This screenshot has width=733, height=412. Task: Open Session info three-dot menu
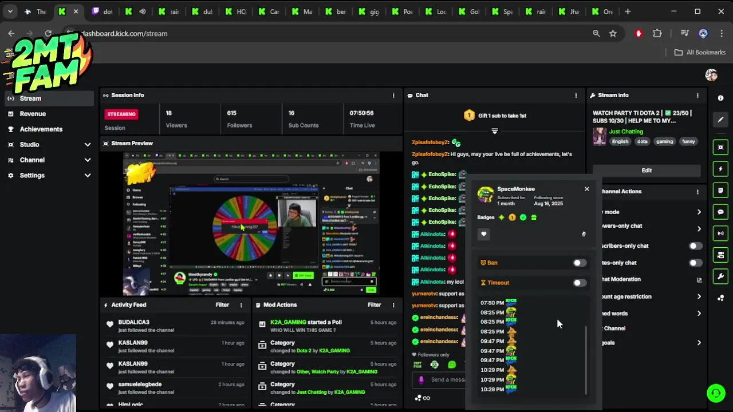[393, 96]
